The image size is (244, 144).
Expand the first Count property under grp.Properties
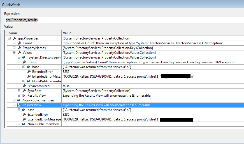point(14,43)
